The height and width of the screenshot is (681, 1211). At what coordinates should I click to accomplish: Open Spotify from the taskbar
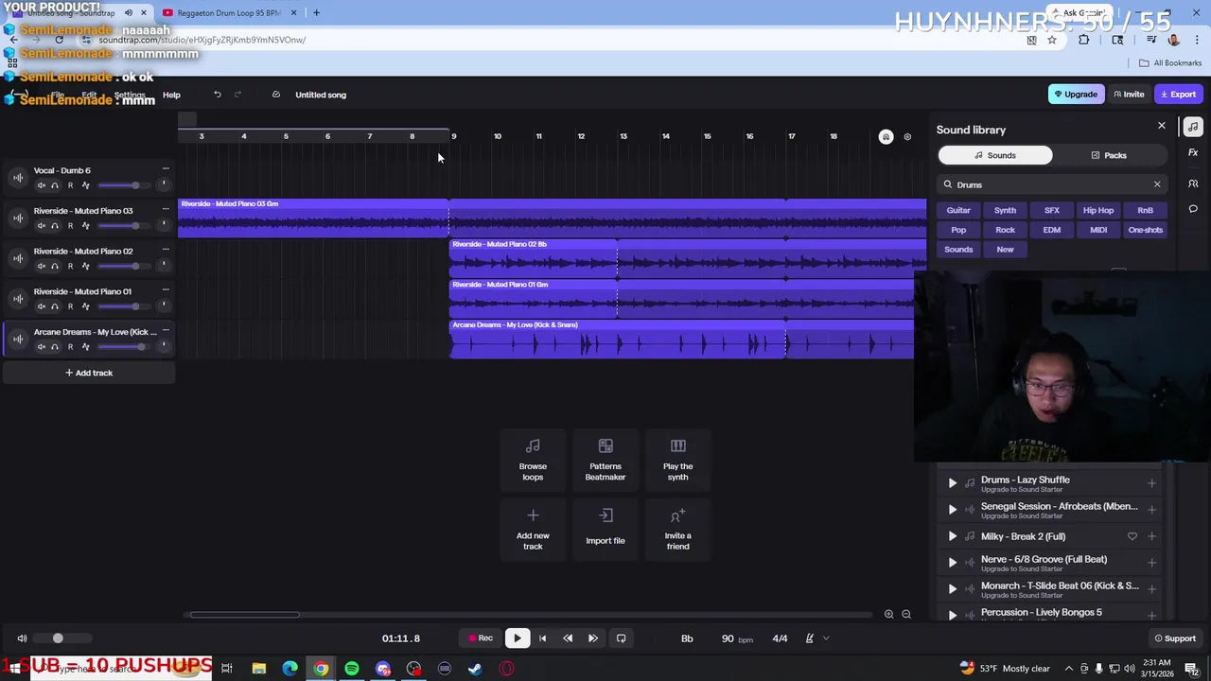352,669
